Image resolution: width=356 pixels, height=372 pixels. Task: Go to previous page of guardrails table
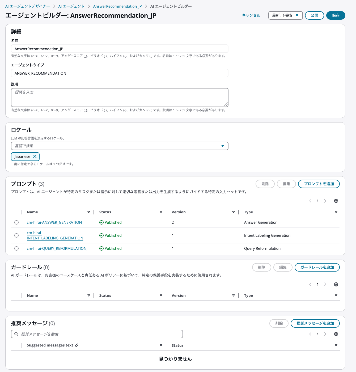click(x=310, y=284)
